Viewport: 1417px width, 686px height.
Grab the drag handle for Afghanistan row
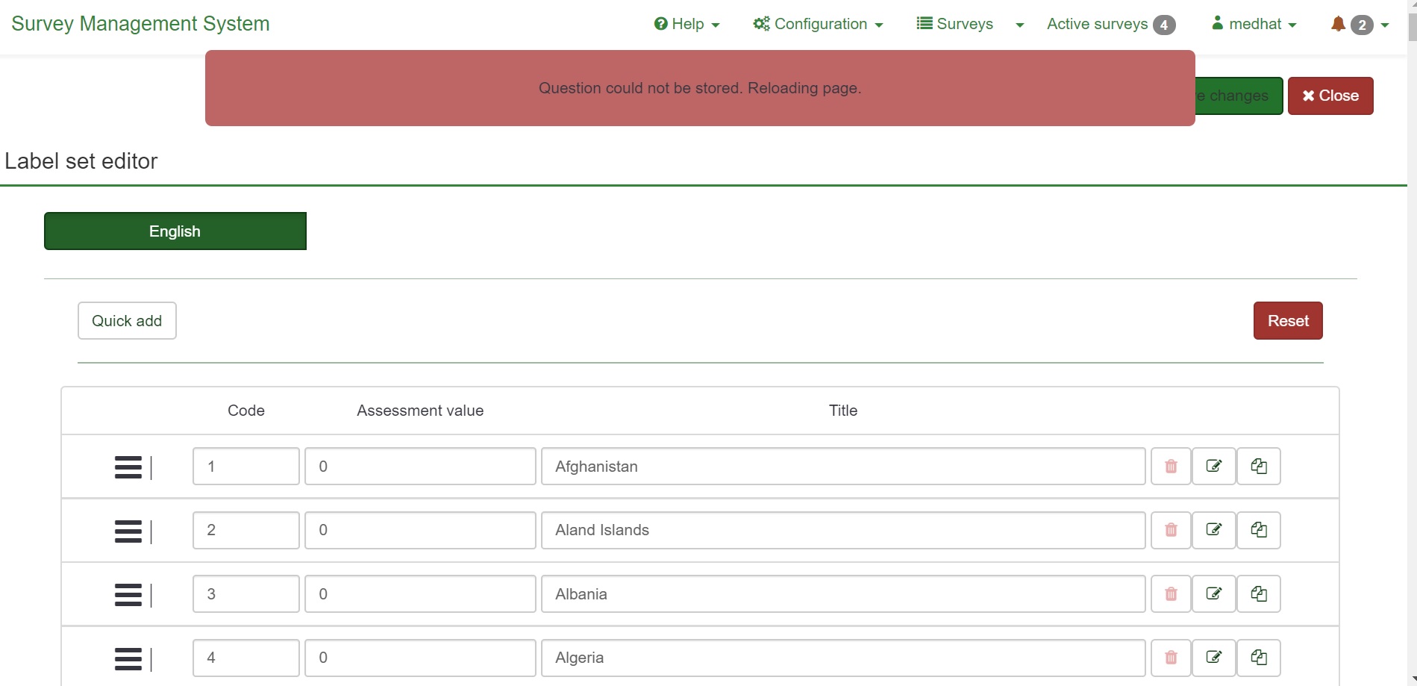[x=128, y=467]
